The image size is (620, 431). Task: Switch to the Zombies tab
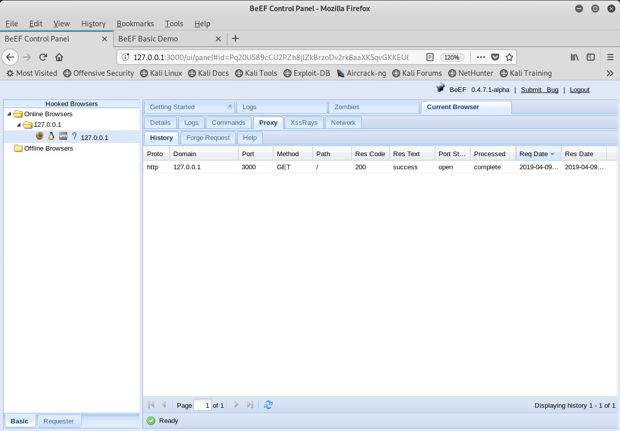pyautogui.click(x=373, y=107)
